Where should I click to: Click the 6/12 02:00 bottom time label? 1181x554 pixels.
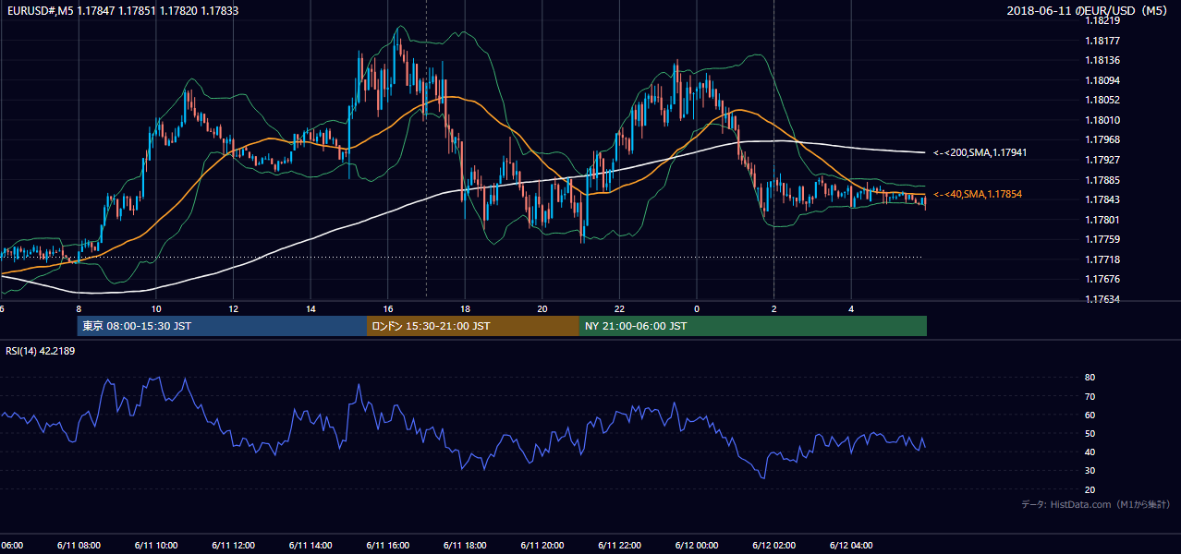tap(774, 545)
